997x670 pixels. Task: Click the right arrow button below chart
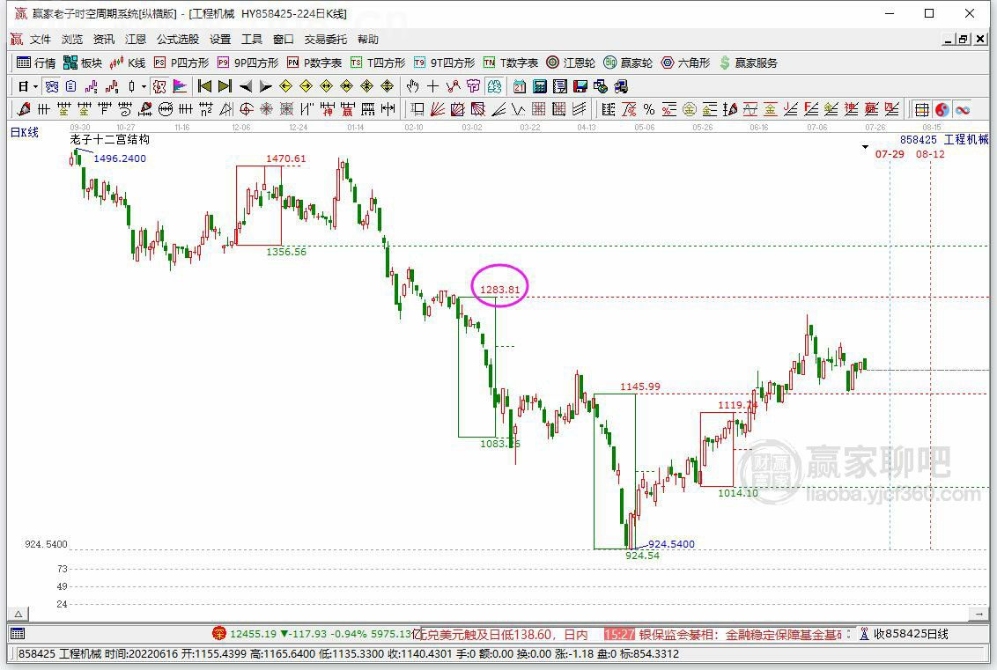(979, 614)
